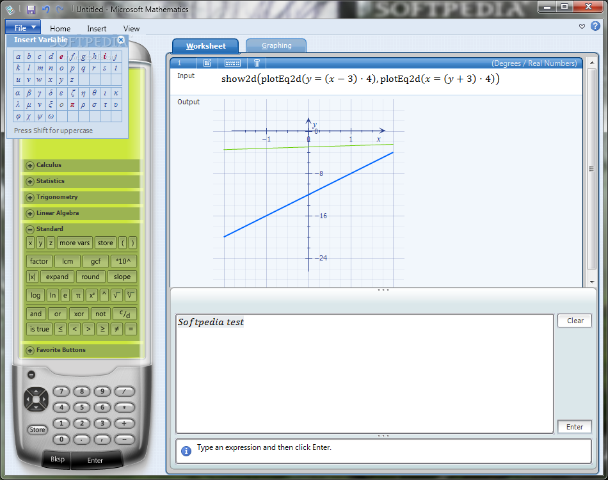Click into the expression input box
608x480 pixels.
click(x=365, y=374)
